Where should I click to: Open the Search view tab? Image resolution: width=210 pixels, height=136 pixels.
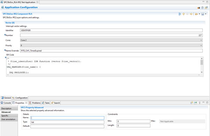(55, 103)
